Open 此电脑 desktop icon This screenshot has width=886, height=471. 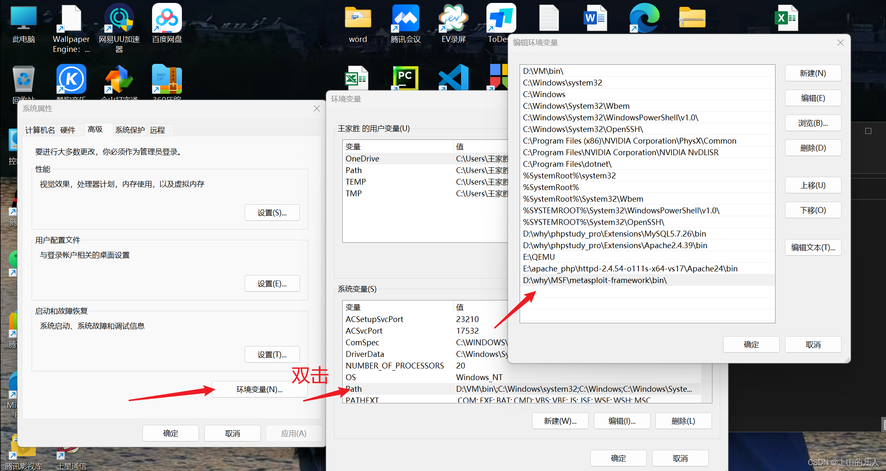(23, 19)
